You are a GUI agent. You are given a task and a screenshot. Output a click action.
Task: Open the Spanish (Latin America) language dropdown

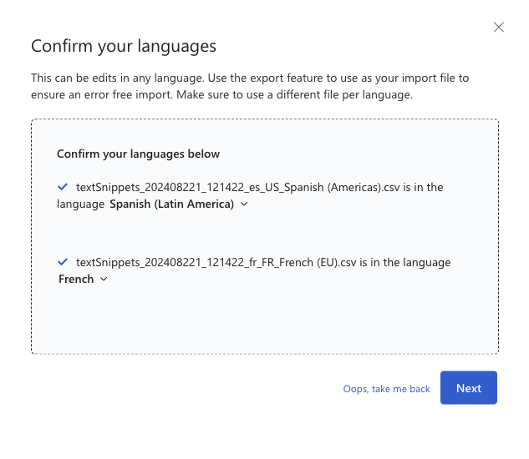(172, 204)
